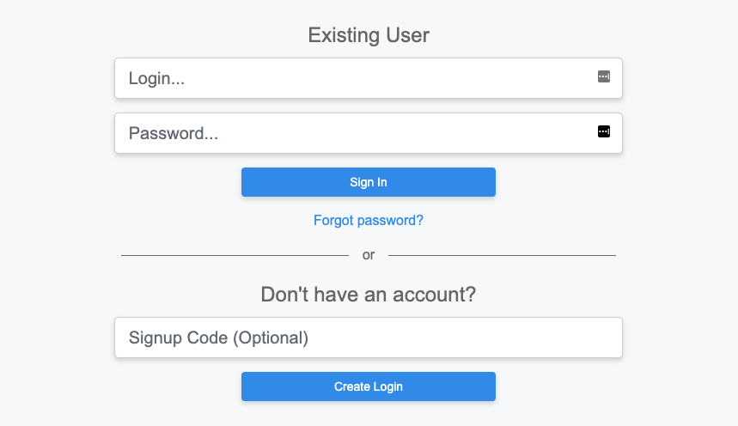Click the divider line left of "or"
Screen dimensions: 738x426
(235, 256)
